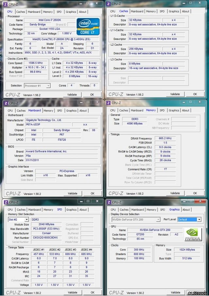The height and width of the screenshot is (296, 209).
Task: Click the L2 Cache size 256 KBytes field
Action: coord(145,49)
